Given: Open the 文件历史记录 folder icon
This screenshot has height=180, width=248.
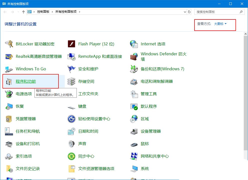Looking at the screenshot, I should [x=9, y=169].
